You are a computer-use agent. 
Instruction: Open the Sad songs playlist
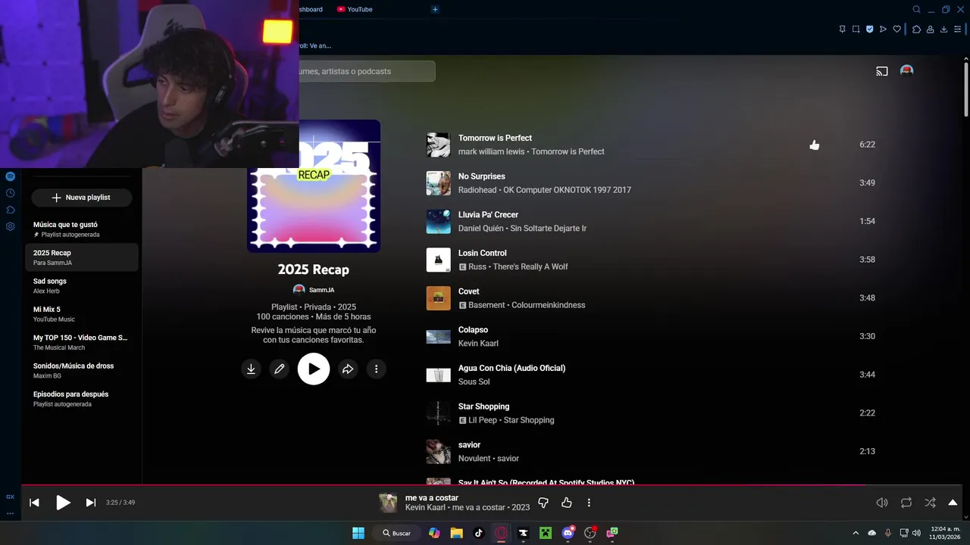[x=82, y=285]
